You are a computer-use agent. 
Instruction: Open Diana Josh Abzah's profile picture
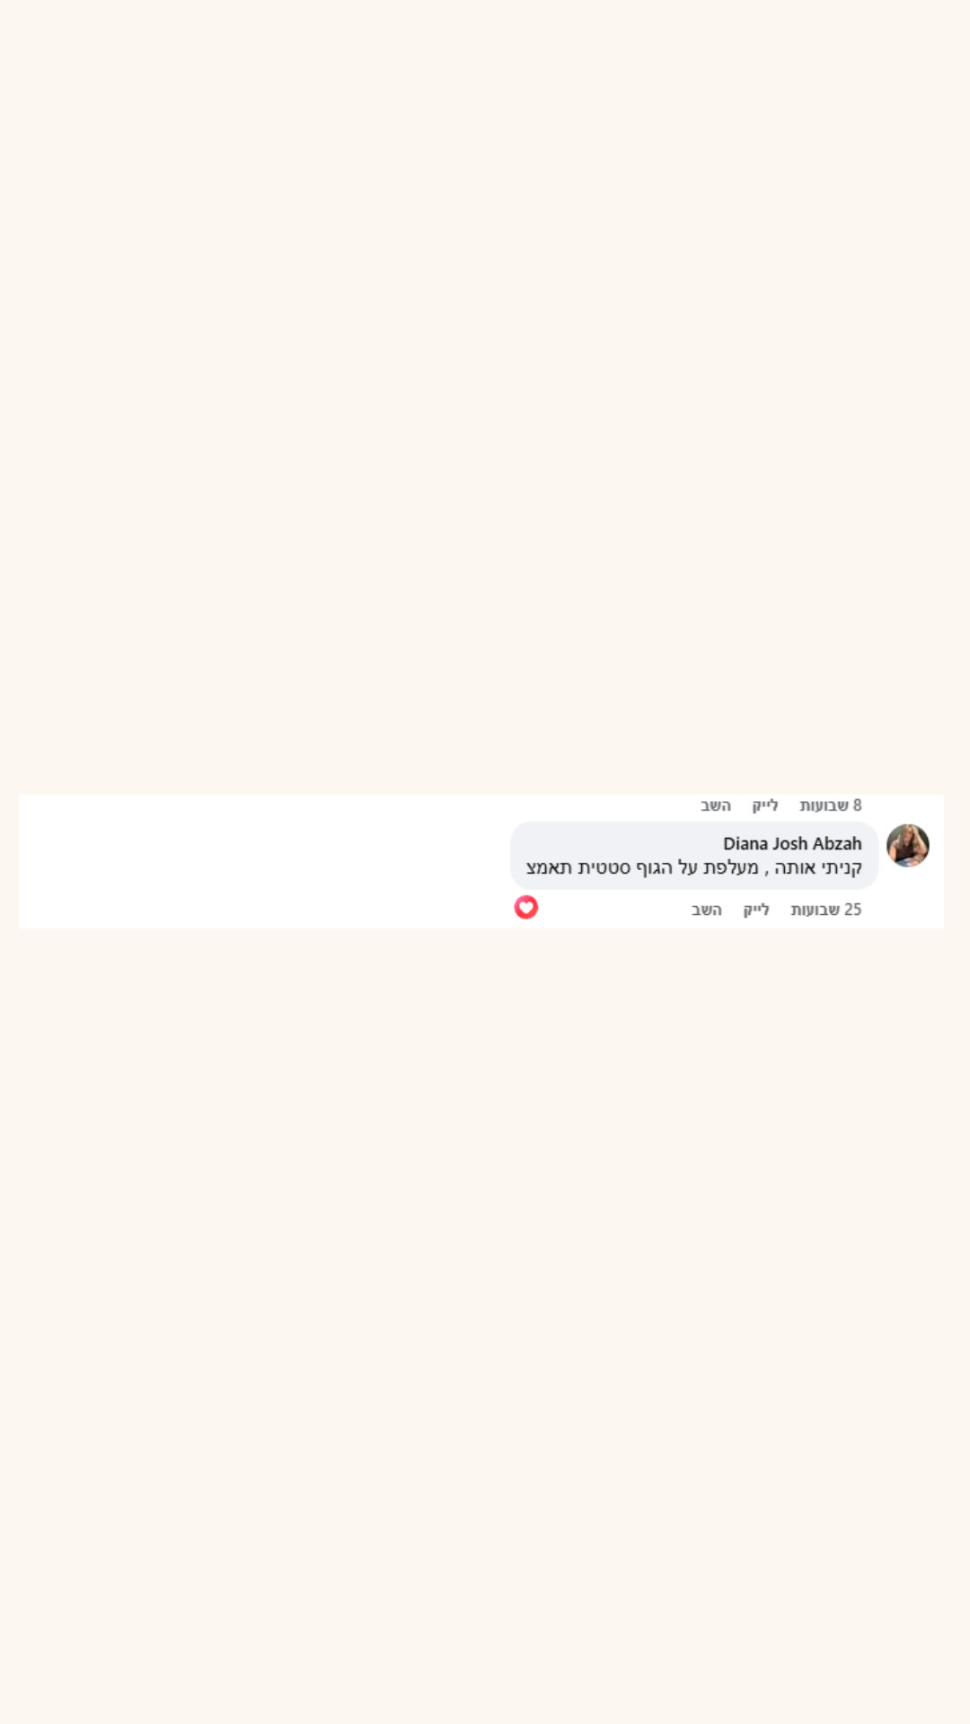[x=908, y=846]
